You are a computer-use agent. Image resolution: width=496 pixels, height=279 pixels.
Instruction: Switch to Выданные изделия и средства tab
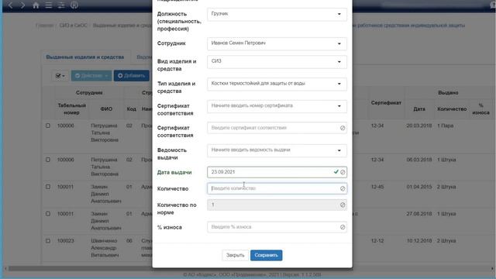point(85,57)
